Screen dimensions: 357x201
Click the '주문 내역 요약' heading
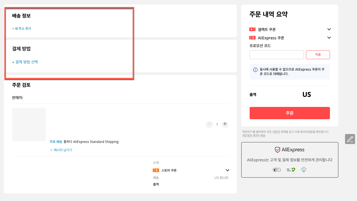(x=268, y=14)
